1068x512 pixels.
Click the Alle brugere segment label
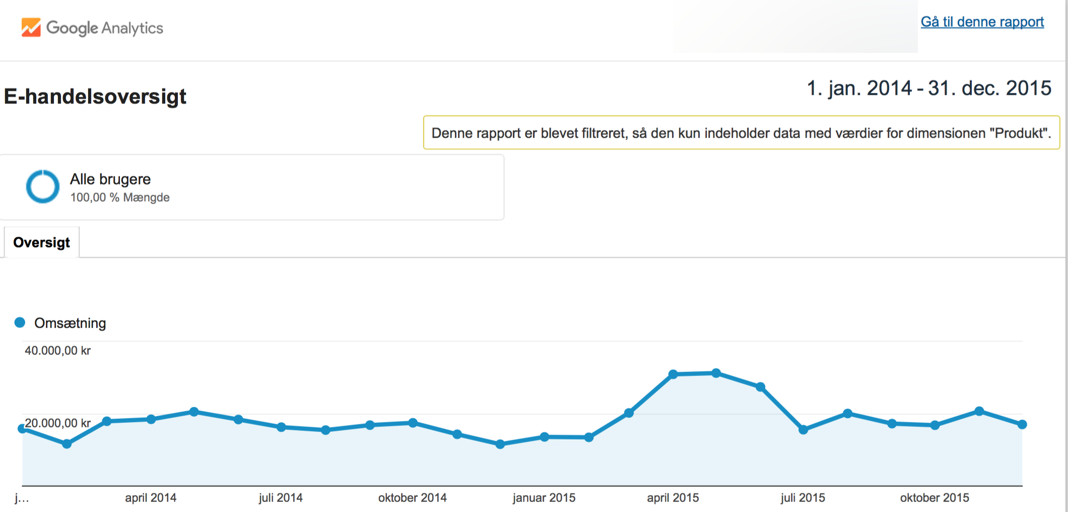pyautogui.click(x=110, y=179)
